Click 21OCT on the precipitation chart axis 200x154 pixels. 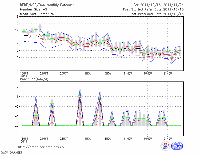click(44, 139)
